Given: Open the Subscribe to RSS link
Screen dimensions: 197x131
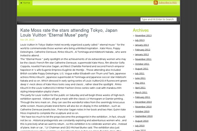Looking at the screenshot, I should pos(167,3).
